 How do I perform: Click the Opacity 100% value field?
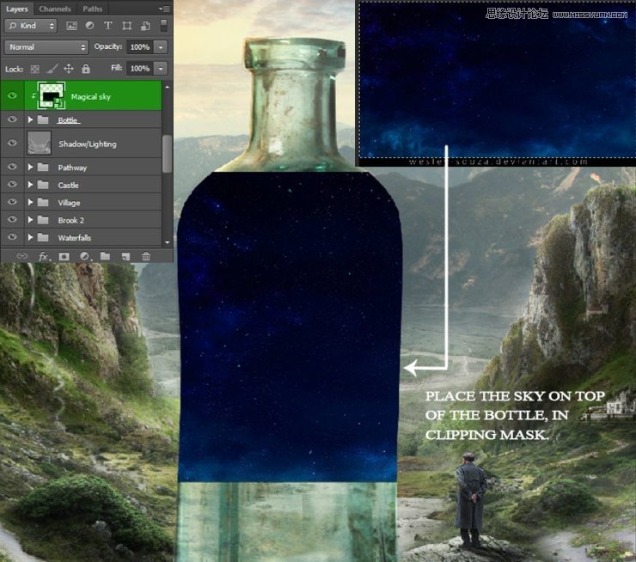[140, 47]
